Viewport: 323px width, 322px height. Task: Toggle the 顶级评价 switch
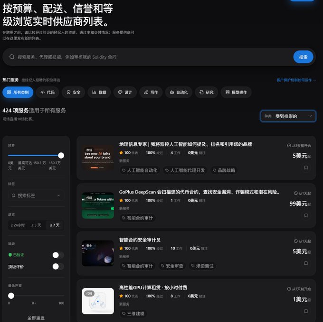[58, 266]
